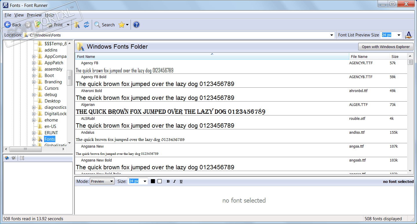Select the en-US folder in the tree

50,126
